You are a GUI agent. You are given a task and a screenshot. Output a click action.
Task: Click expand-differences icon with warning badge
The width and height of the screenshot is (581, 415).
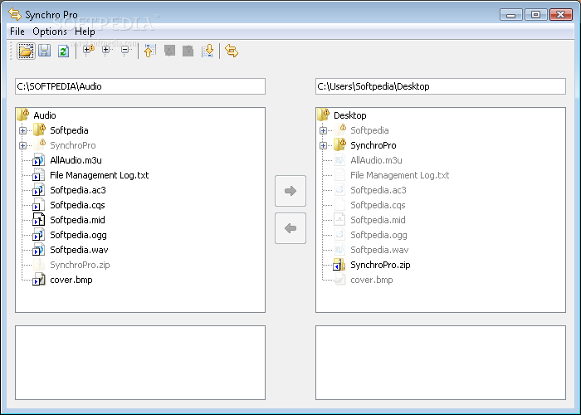[x=88, y=50]
